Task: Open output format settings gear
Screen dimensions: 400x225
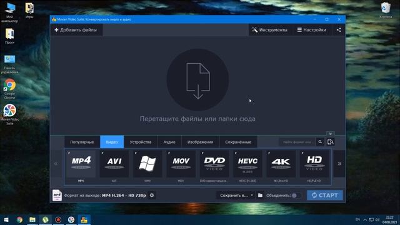Action: (152, 195)
